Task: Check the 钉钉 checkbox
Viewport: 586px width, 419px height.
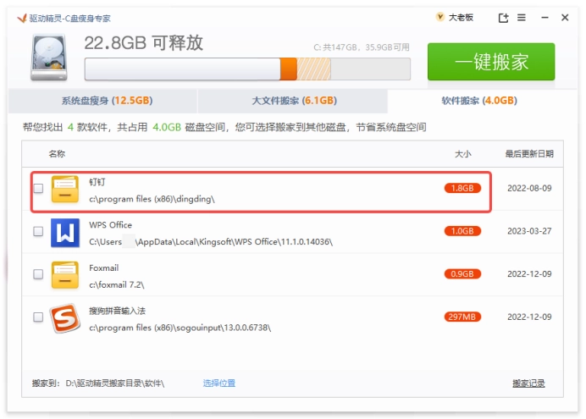Action: [x=38, y=189]
